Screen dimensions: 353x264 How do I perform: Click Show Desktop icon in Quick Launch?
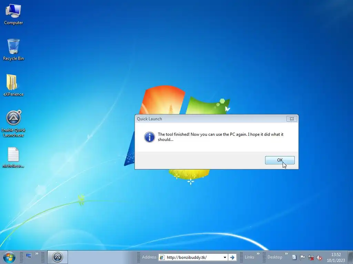click(x=29, y=256)
